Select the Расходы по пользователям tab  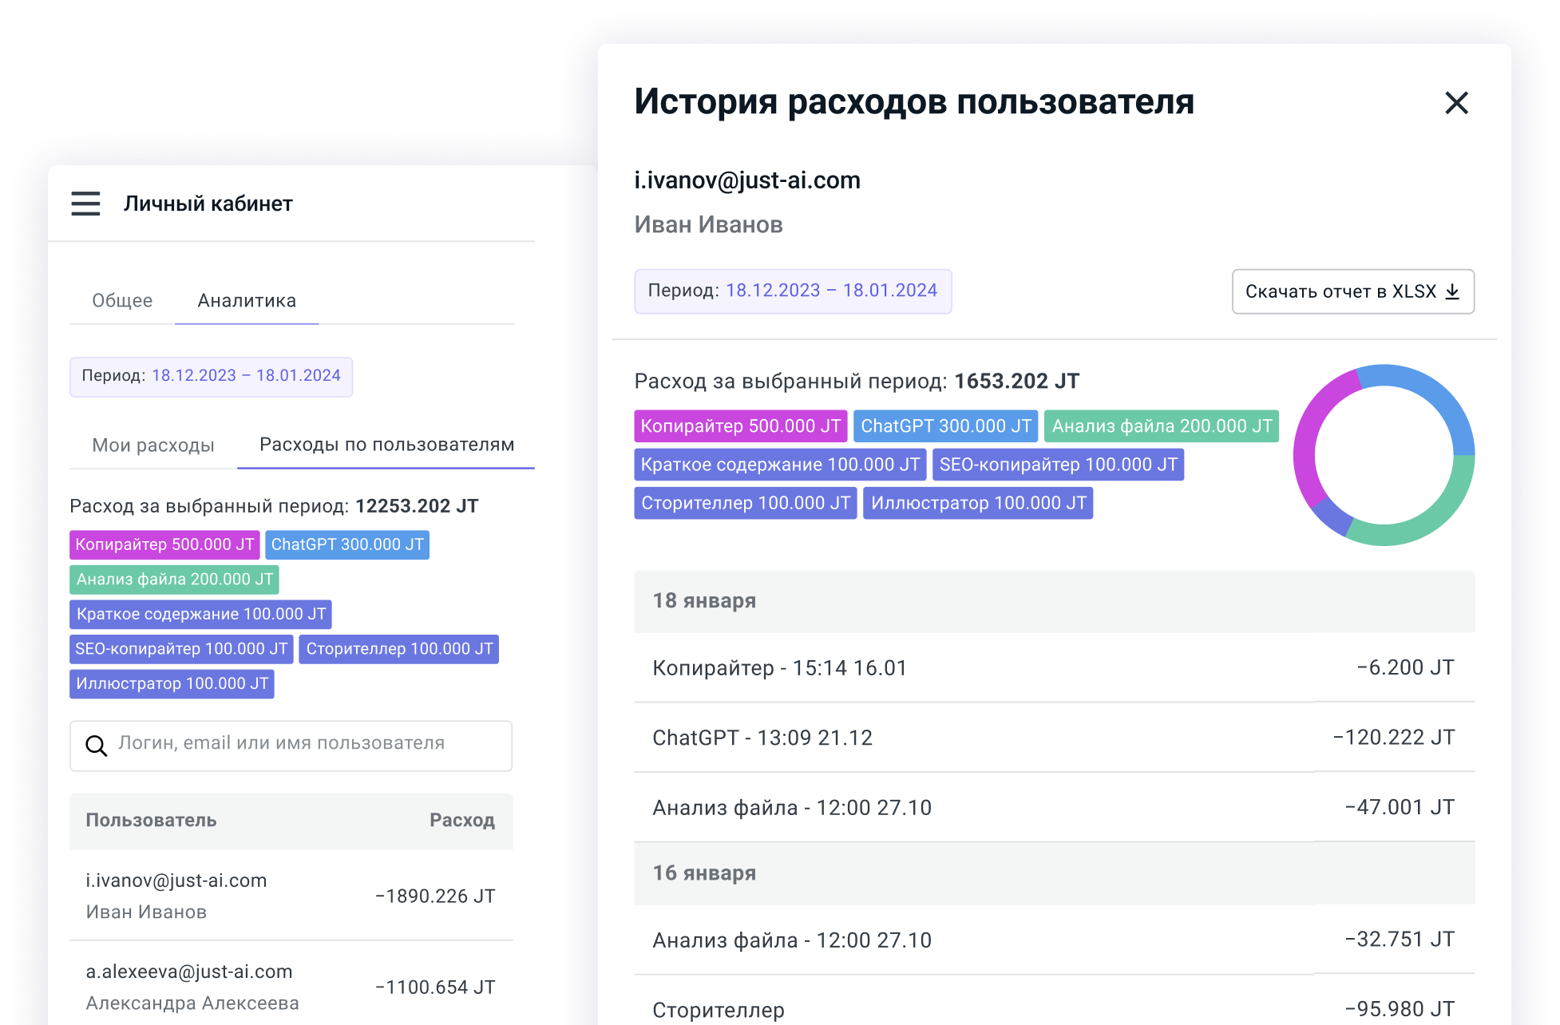point(386,445)
